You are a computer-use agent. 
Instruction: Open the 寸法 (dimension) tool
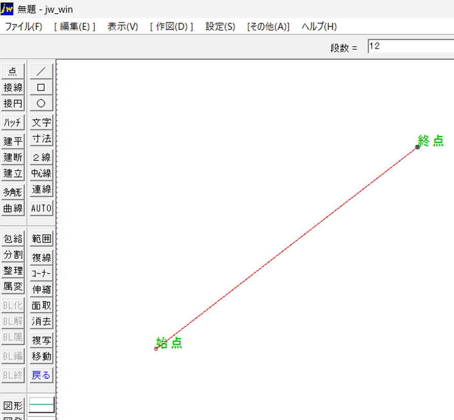pos(41,138)
